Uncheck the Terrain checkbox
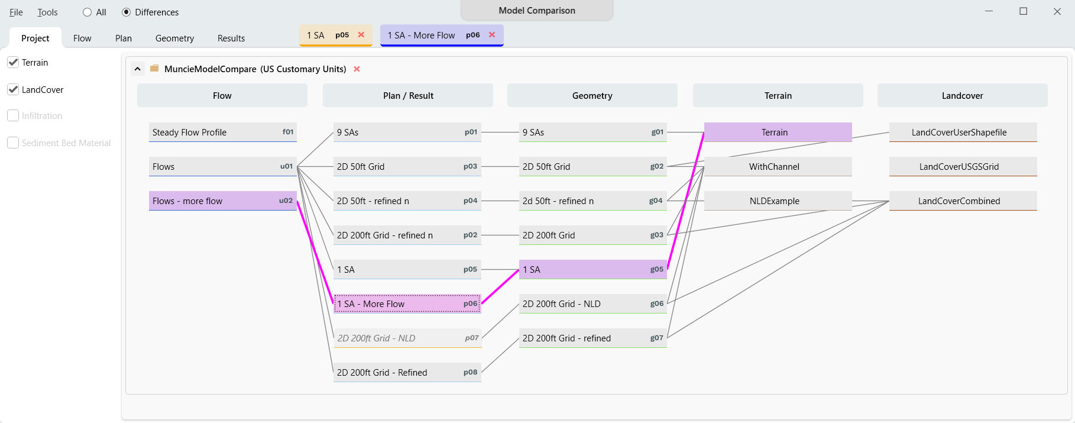This screenshot has width=1075, height=423. tap(13, 62)
